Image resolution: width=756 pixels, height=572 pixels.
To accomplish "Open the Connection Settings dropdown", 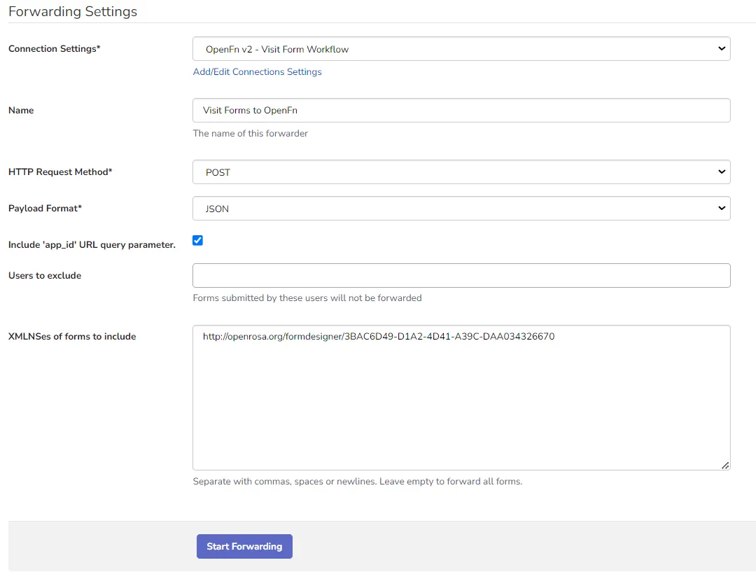I will [x=461, y=49].
